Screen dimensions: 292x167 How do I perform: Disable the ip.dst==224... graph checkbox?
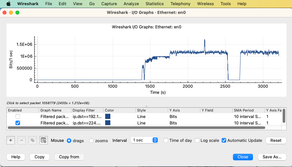point(18,123)
